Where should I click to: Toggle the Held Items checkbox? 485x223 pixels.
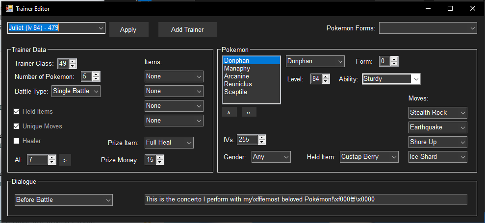tap(17, 112)
